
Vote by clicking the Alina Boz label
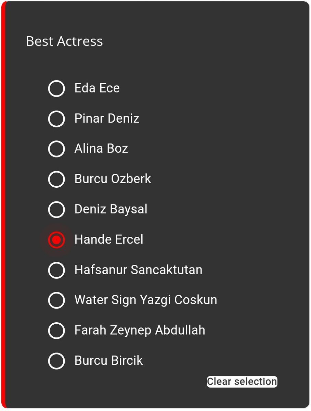101,149
